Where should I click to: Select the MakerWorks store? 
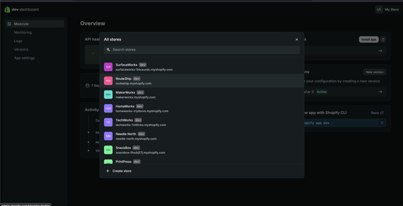click(202, 95)
